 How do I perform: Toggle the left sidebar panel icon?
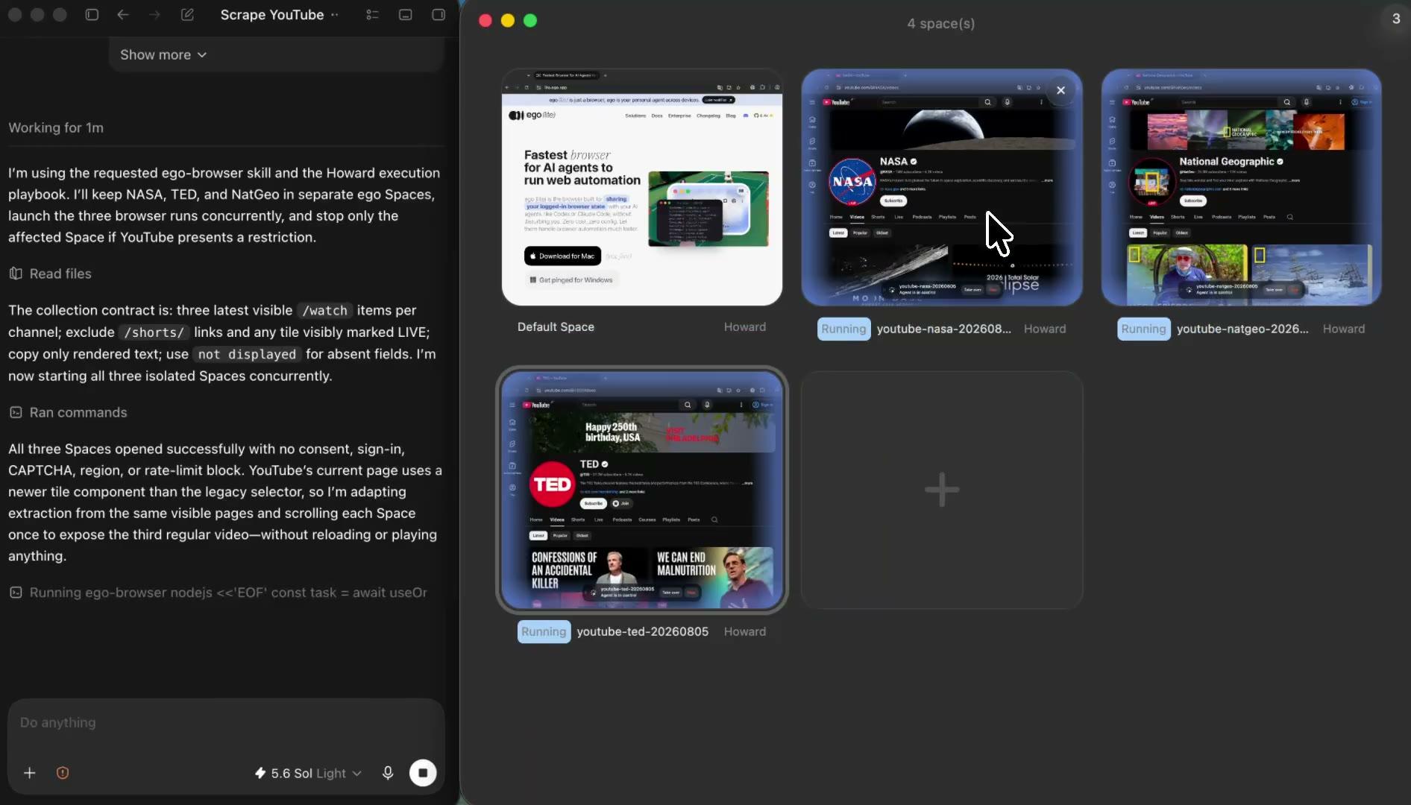point(92,15)
